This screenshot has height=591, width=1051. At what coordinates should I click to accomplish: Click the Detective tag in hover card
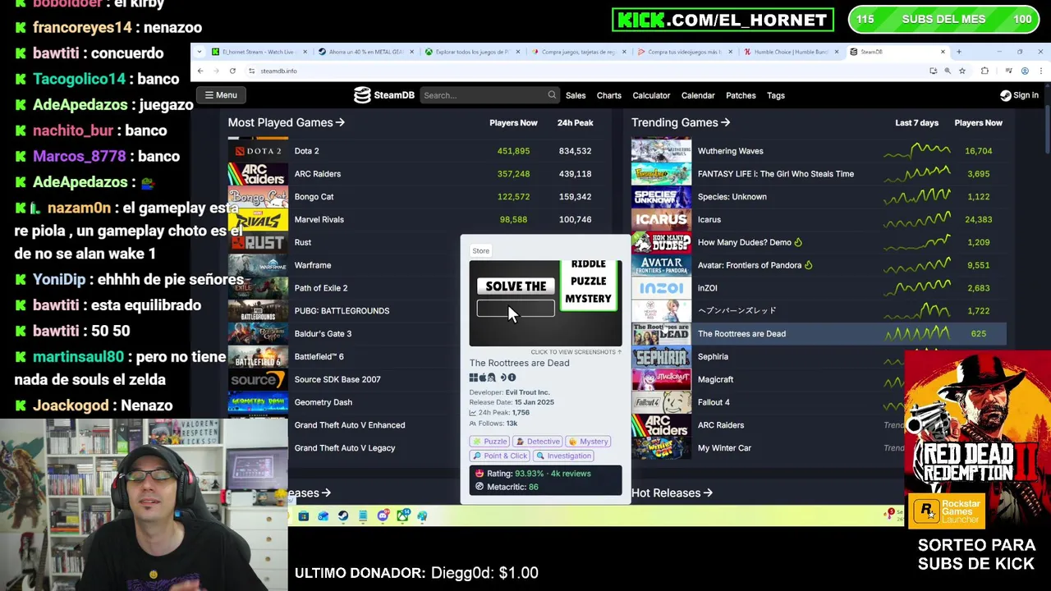point(537,442)
